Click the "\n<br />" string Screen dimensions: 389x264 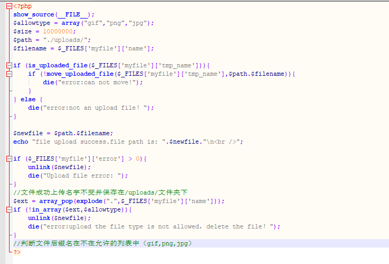pos(221,142)
